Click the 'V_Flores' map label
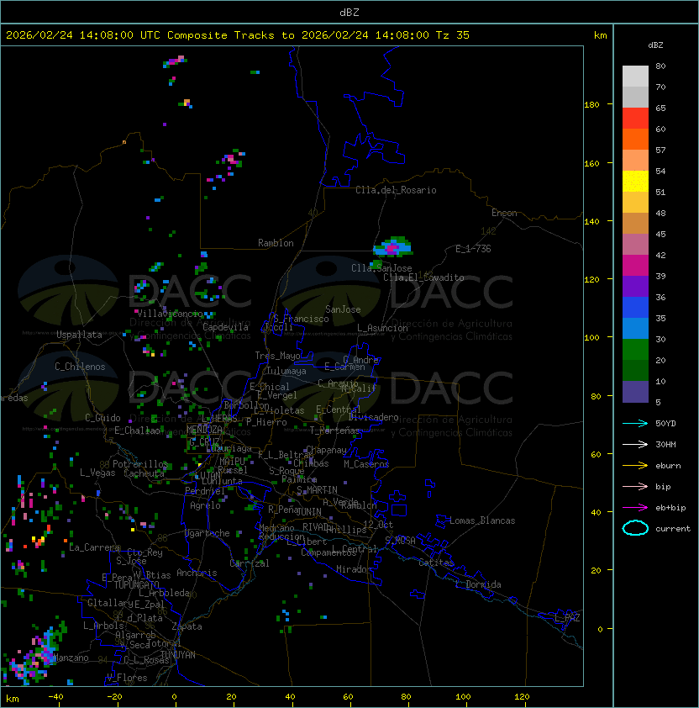The width and height of the screenshot is (699, 708). click(127, 678)
